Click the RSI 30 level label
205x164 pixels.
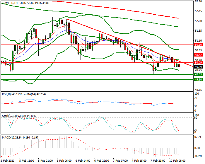point(196,106)
